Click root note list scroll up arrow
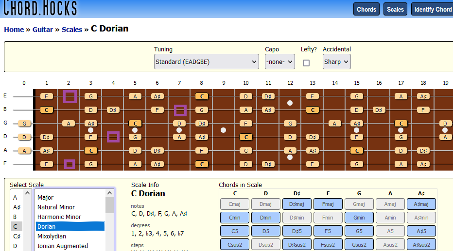This screenshot has height=251, width=453. click(27, 193)
